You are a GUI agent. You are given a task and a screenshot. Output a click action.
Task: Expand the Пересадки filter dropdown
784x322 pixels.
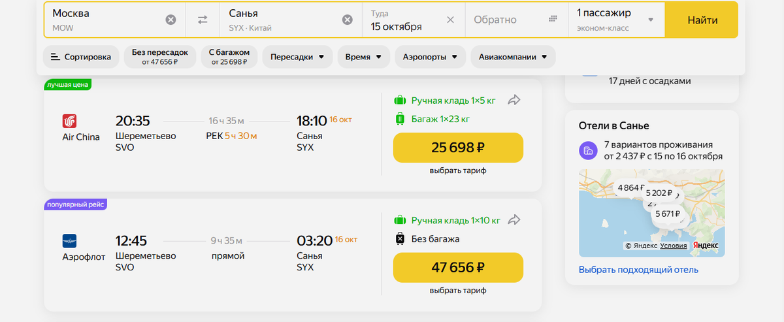[x=297, y=57]
